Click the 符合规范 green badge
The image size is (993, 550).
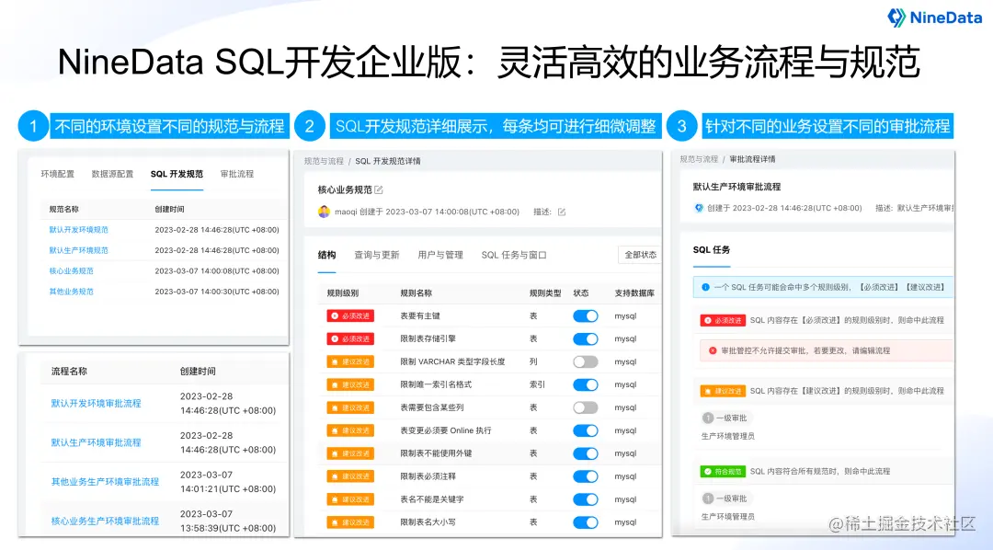click(x=723, y=472)
